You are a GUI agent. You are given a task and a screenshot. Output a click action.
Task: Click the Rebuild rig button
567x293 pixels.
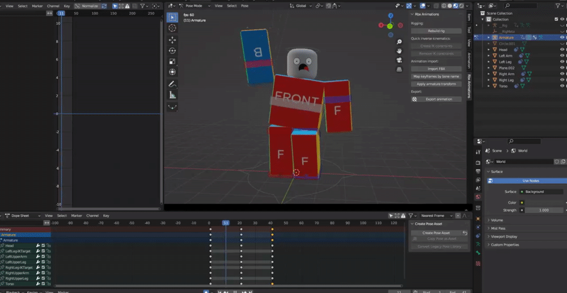tap(436, 31)
